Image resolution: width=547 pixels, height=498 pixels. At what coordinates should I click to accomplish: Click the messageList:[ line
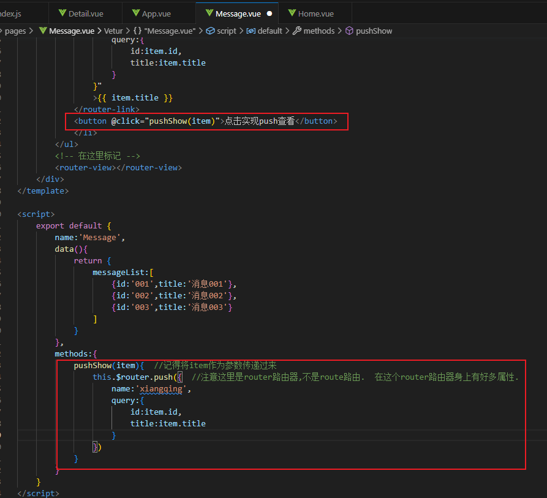point(123,273)
